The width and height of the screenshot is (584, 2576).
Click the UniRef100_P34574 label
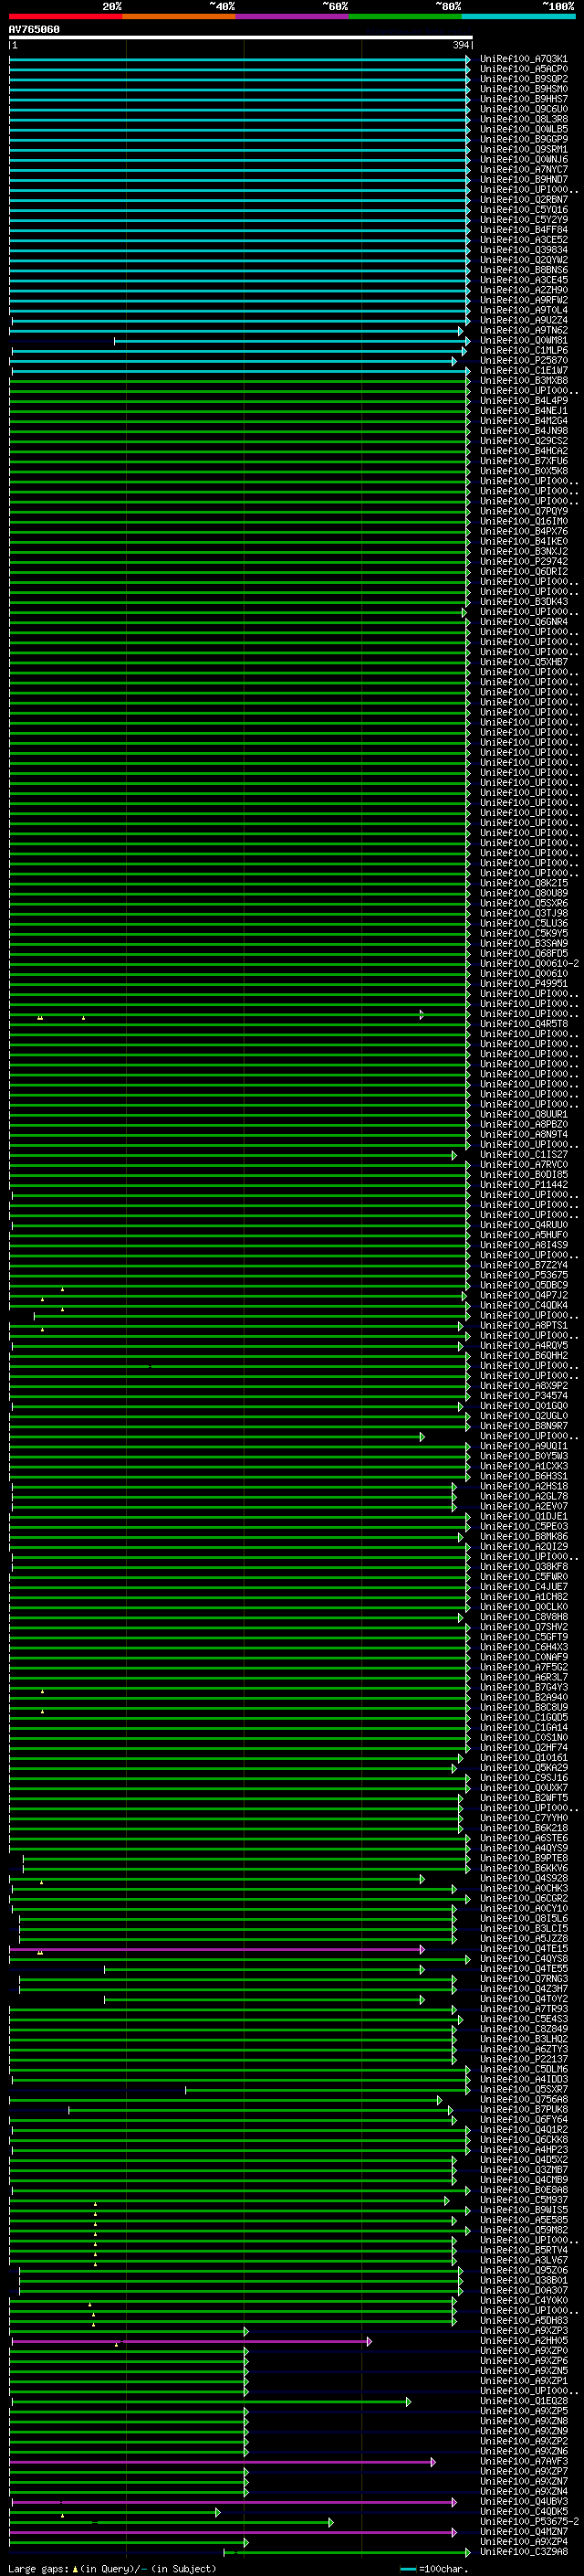pos(523,1396)
